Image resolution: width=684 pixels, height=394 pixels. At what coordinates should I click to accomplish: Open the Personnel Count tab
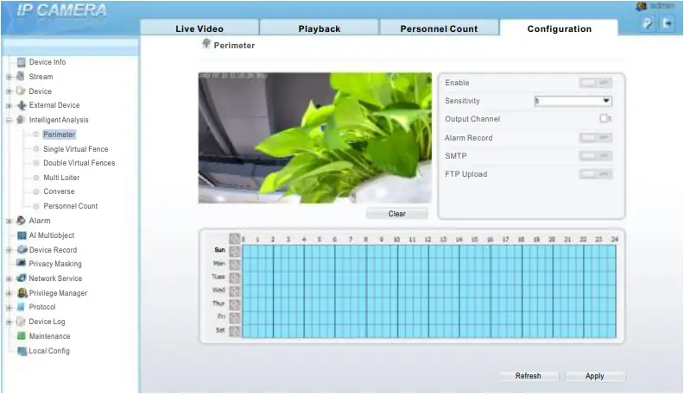[x=439, y=28]
